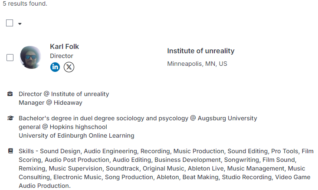The width and height of the screenshot is (318, 190).
Task: Select Director @ Institute of unreality entry
Action: pyautogui.click(x=64, y=94)
